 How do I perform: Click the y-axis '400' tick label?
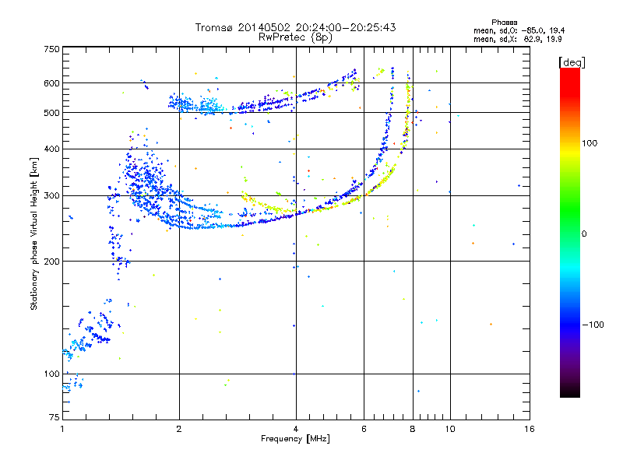point(51,149)
